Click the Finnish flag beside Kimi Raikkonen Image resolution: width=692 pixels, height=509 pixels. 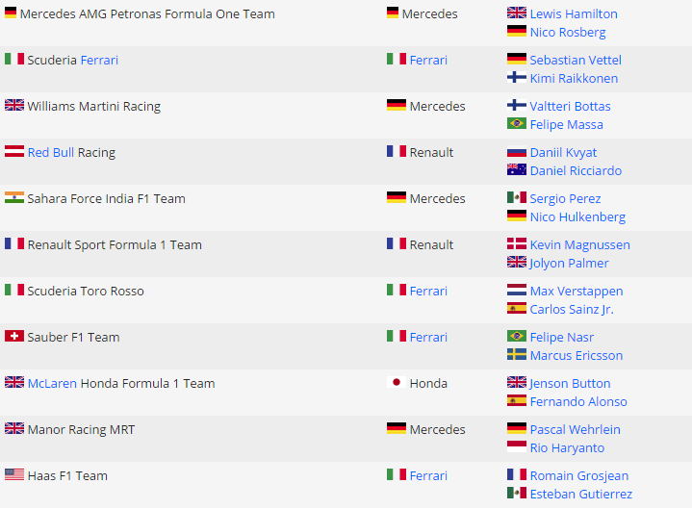516,78
